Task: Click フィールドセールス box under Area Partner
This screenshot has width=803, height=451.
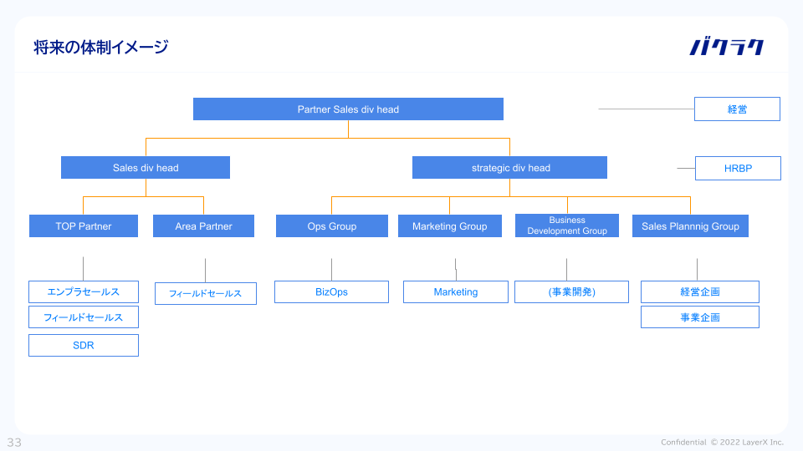Action: click(x=206, y=293)
